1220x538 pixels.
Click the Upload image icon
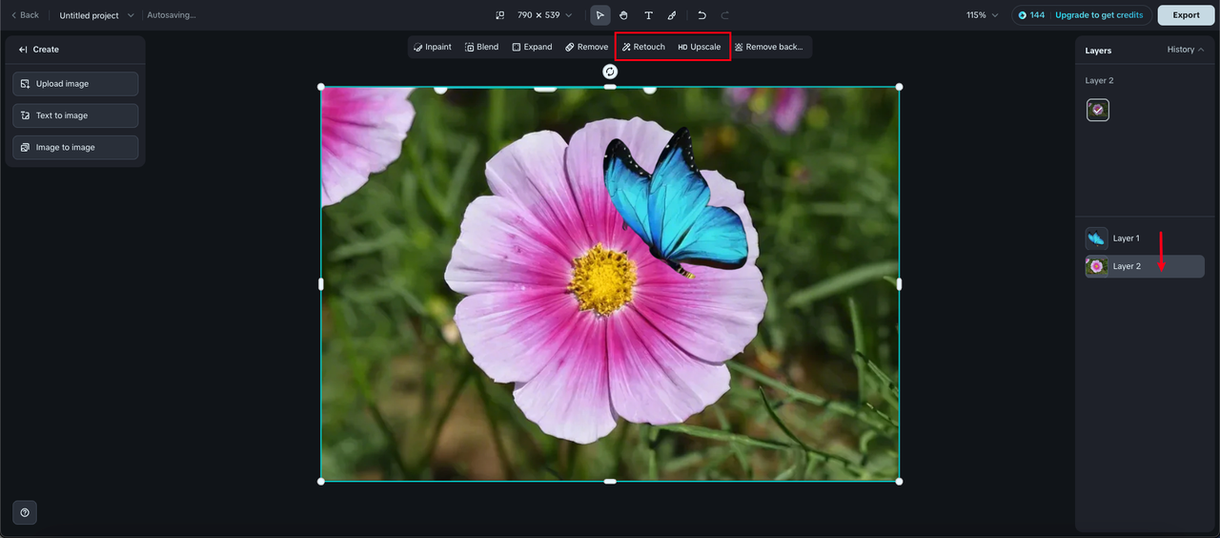coord(26,84)
